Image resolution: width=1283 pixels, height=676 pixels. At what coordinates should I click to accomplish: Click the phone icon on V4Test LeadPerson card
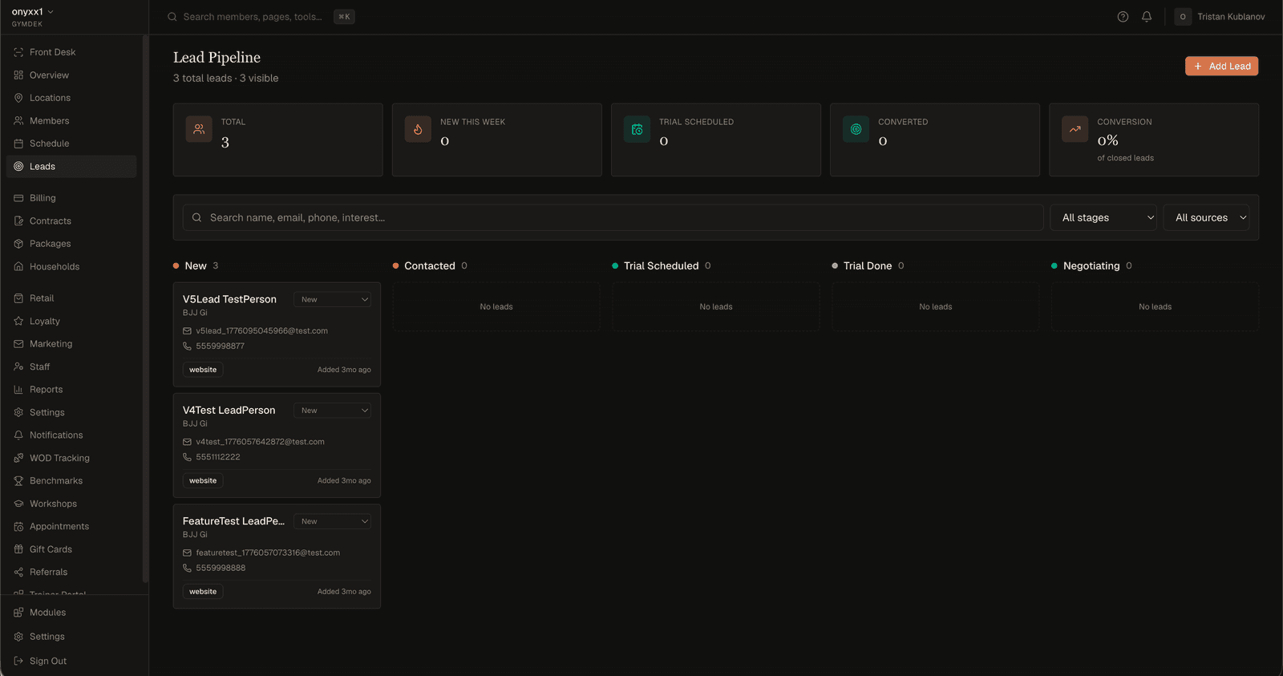pos(187,457)
